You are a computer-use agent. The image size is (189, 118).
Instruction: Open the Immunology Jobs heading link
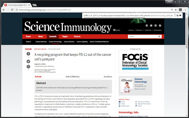(129, 112)
